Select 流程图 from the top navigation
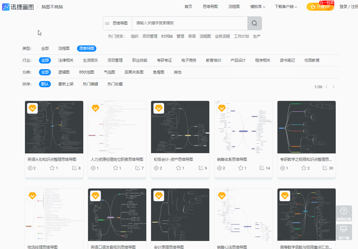This screenshot has height=249, width=358. (234, 6)
